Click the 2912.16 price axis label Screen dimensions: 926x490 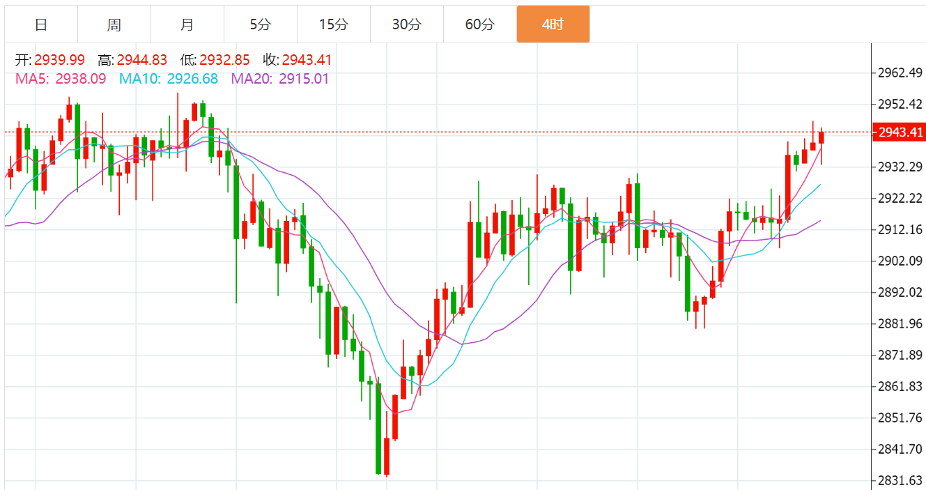(x=900, y=230)
